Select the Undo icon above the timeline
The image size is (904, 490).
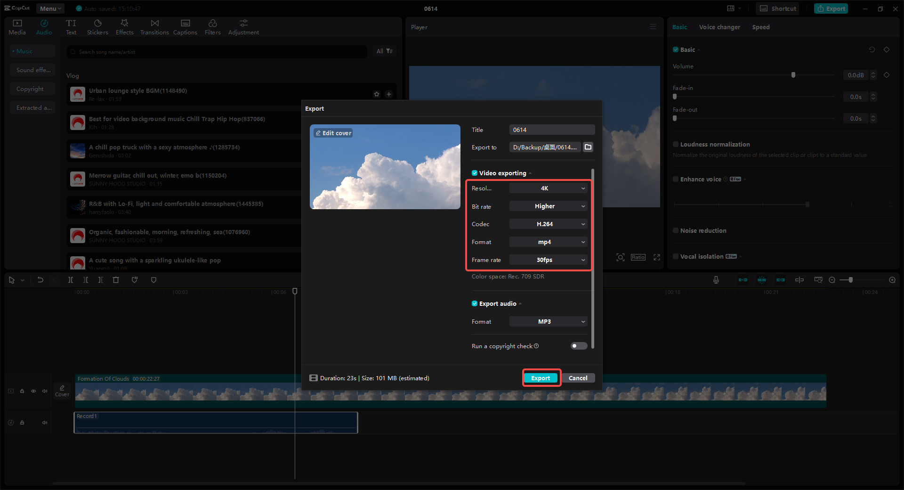point(40,279)
